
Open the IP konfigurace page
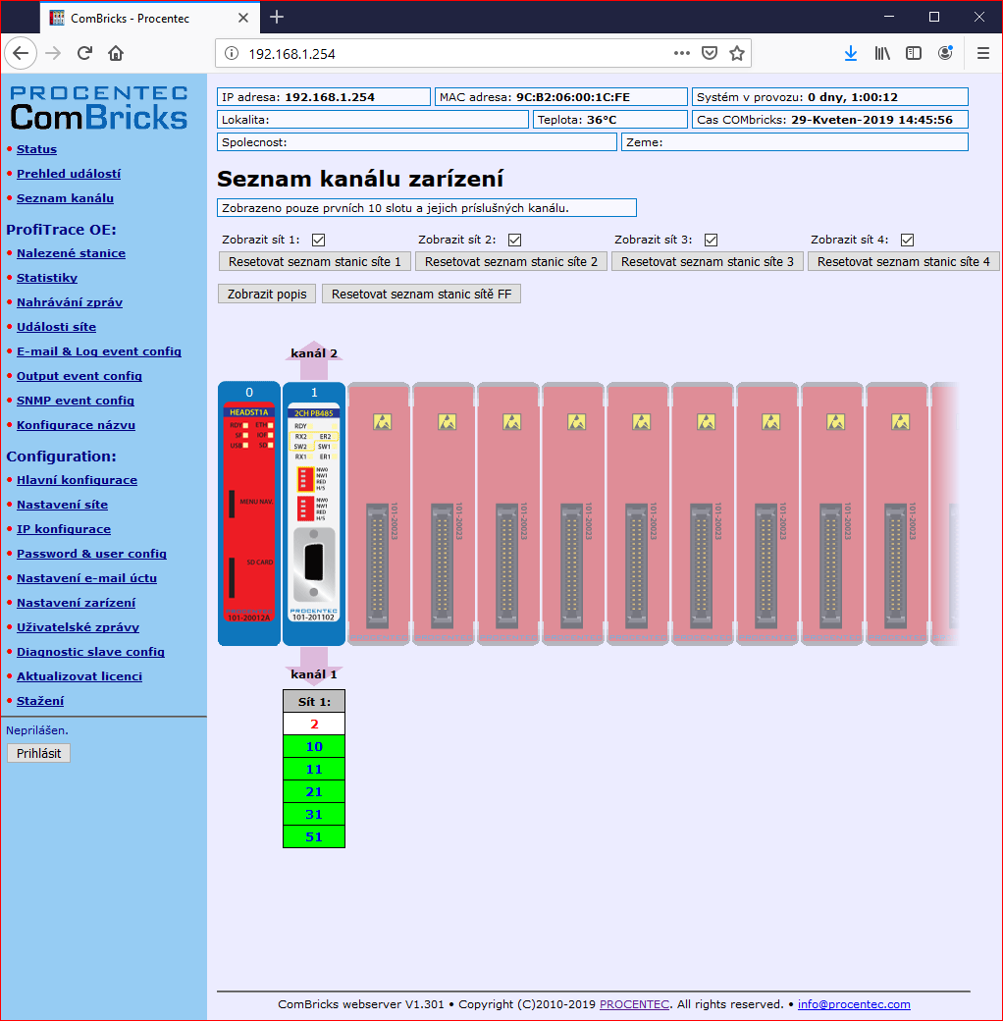(64, 529)
